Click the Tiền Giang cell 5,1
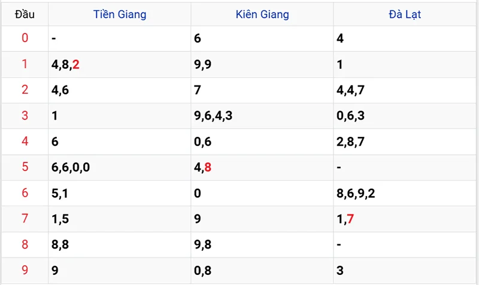 tap(60, 194)
